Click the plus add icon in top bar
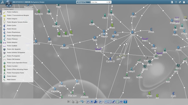188x105 pixels. tap(176, 2)
